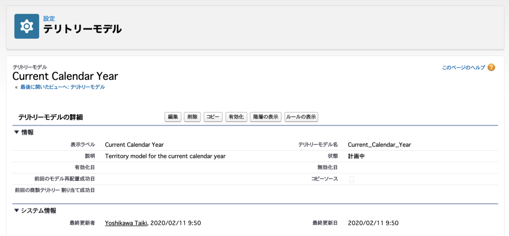Click the コピー button
Viewport: 509px width, 236px height.
[x=213, y=117]
